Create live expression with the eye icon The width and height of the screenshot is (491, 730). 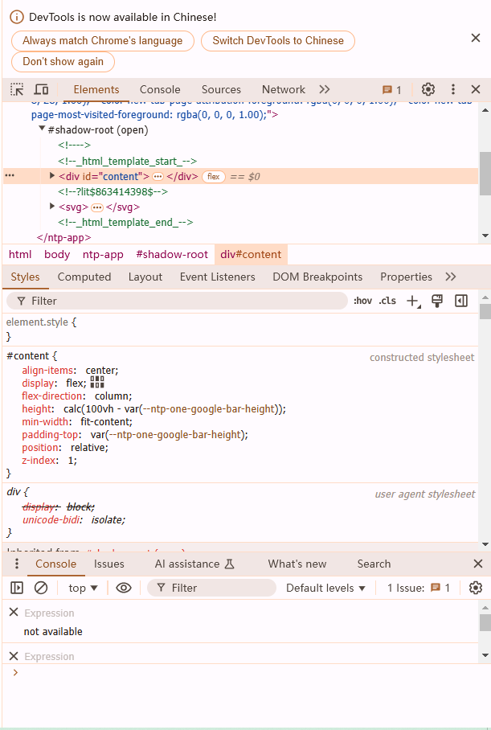coord(123,588)
